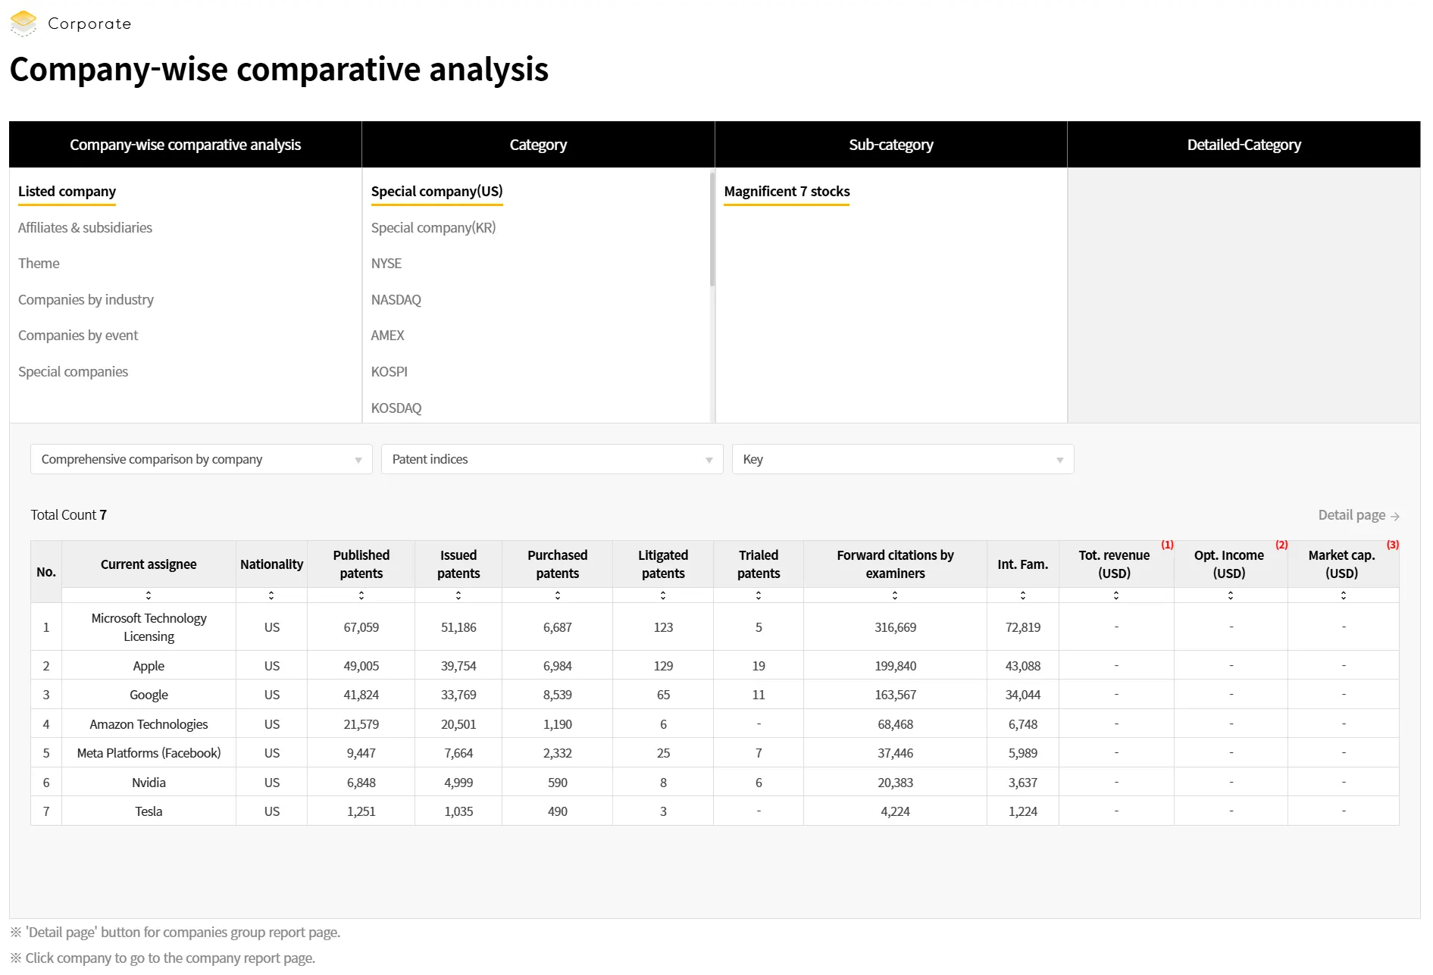Open Tesla company report

click(x=149, y=811)
